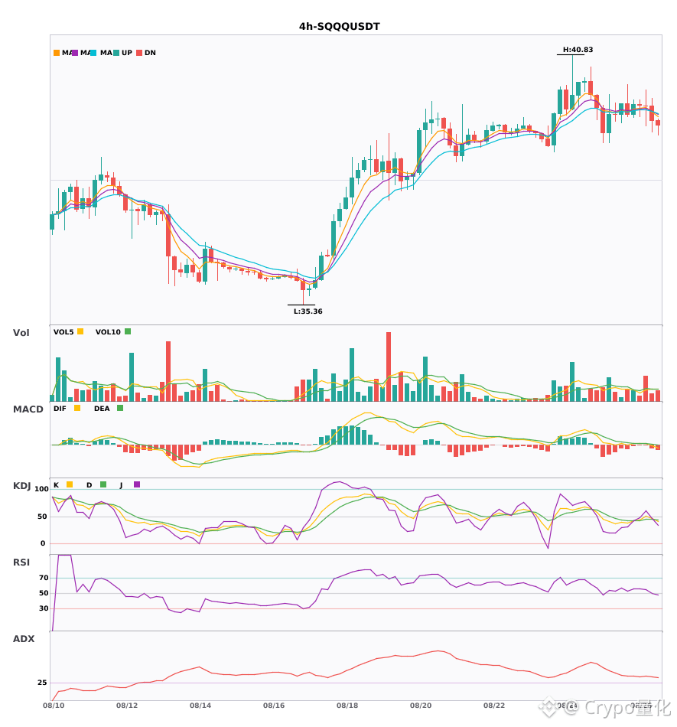Screen dimensions: 677x727
Task: Select the green DEA legend swatch
Action: [x=120, y=408]
